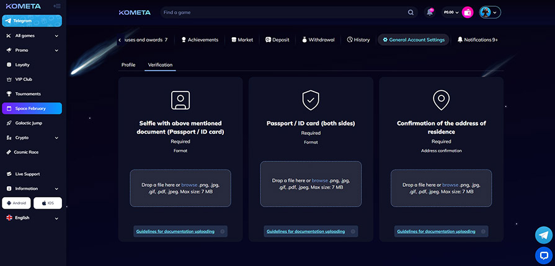Collapse the sidebar with the menu toggle icon
Screen dimensions: 555x266
click(56, 6)
